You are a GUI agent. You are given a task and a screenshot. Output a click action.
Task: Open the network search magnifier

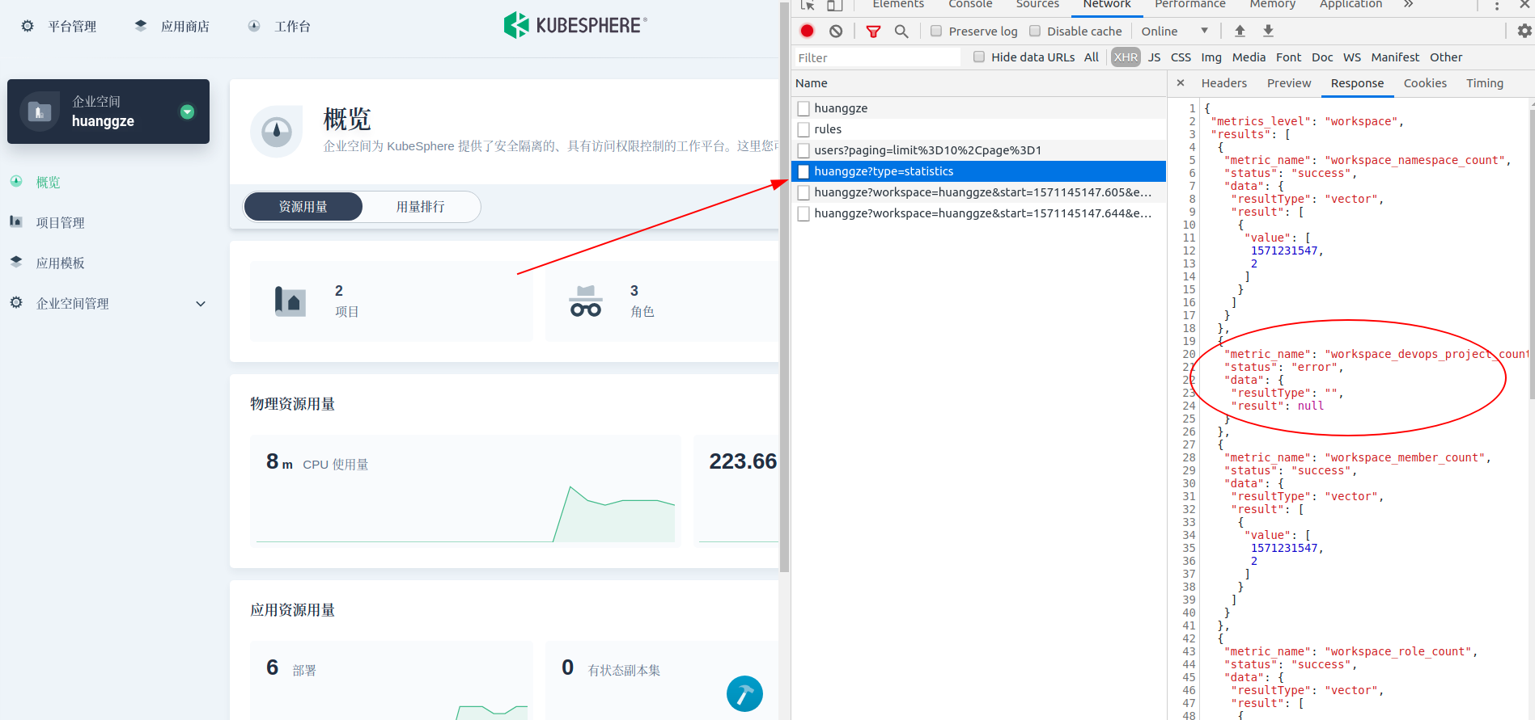click(x=901, y=31)
